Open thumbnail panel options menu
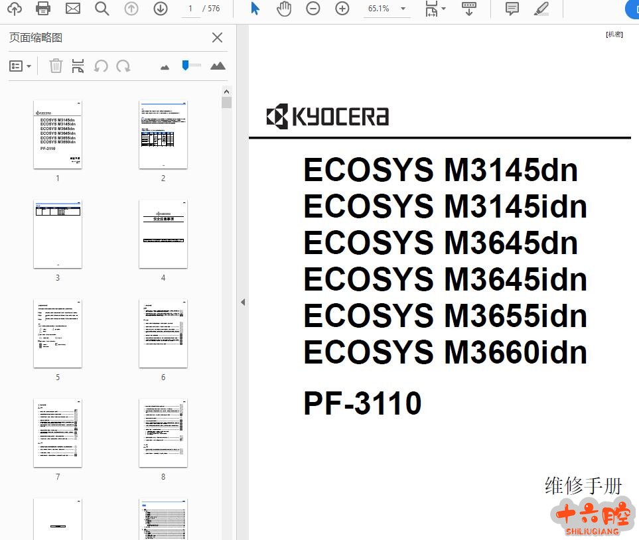Viewport: 639px width, 540px height. (x=20, y=66)
